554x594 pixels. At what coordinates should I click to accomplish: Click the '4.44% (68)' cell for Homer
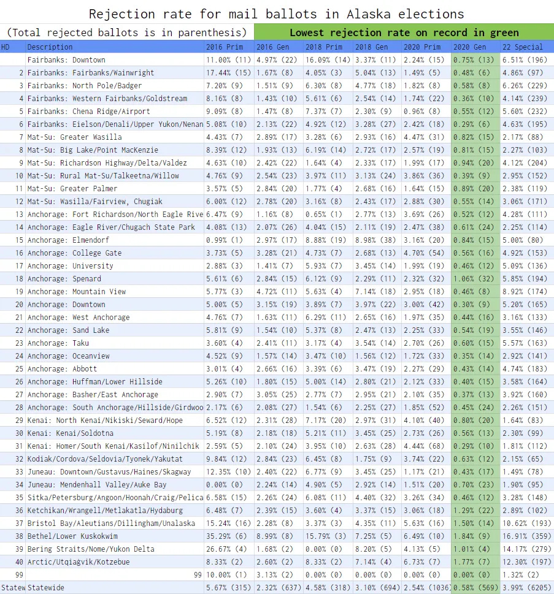[x=426, y=446]
